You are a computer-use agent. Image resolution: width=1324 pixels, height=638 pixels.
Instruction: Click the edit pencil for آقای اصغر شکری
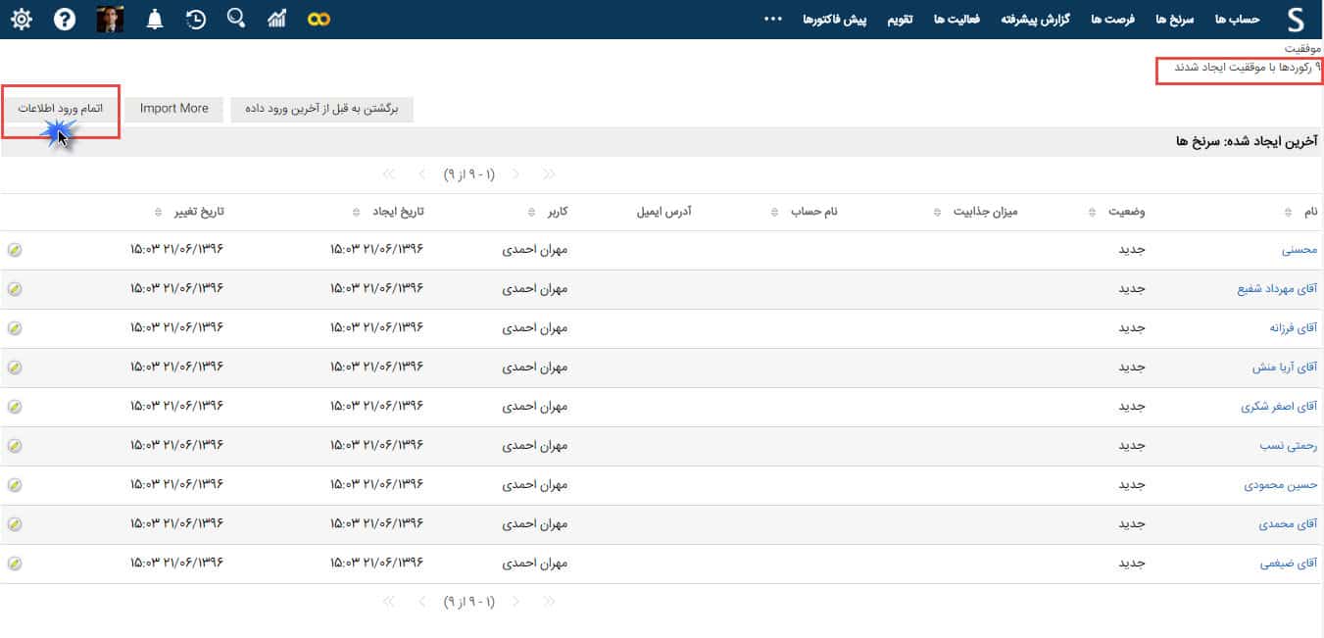14,407
